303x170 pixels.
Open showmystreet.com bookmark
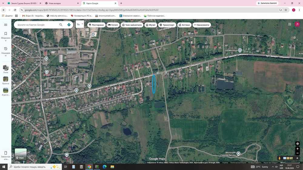[105, 16]
